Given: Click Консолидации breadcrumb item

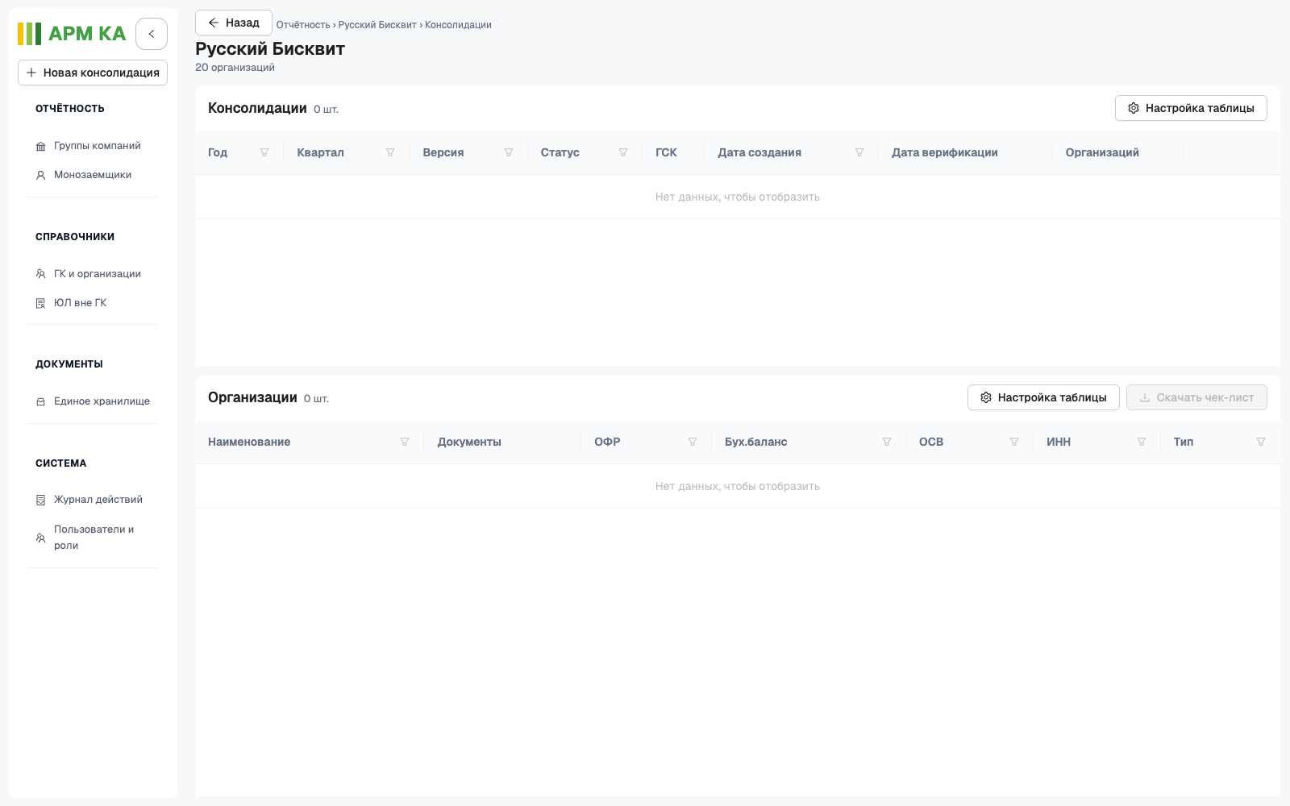Looking at the screenshot, I should (x=458, y=25).
